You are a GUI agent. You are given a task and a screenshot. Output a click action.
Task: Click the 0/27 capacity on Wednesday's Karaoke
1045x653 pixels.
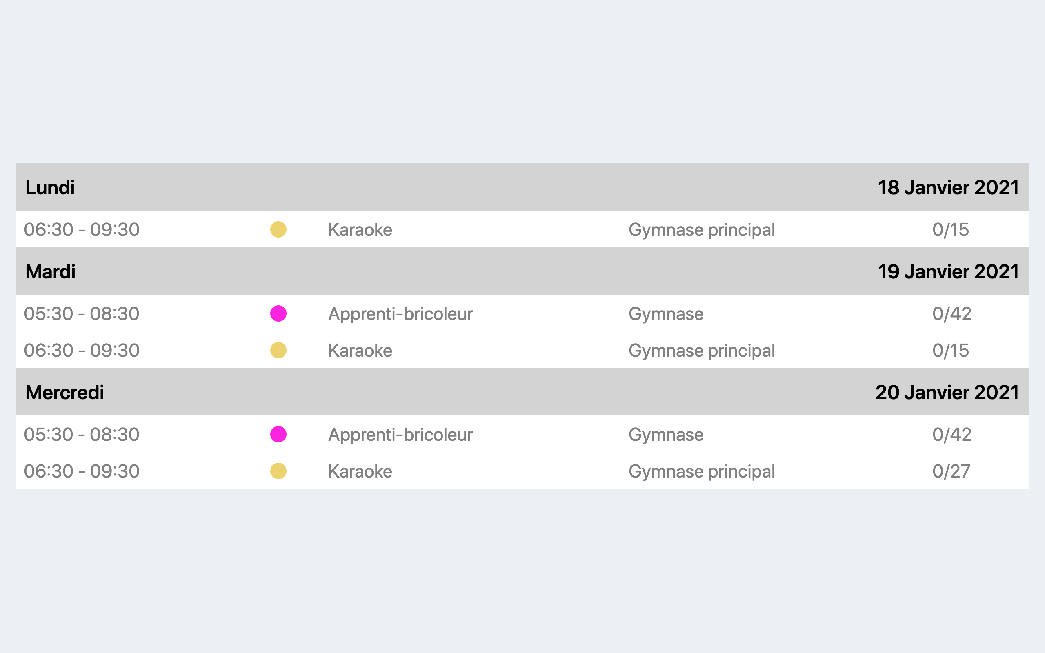951,471
